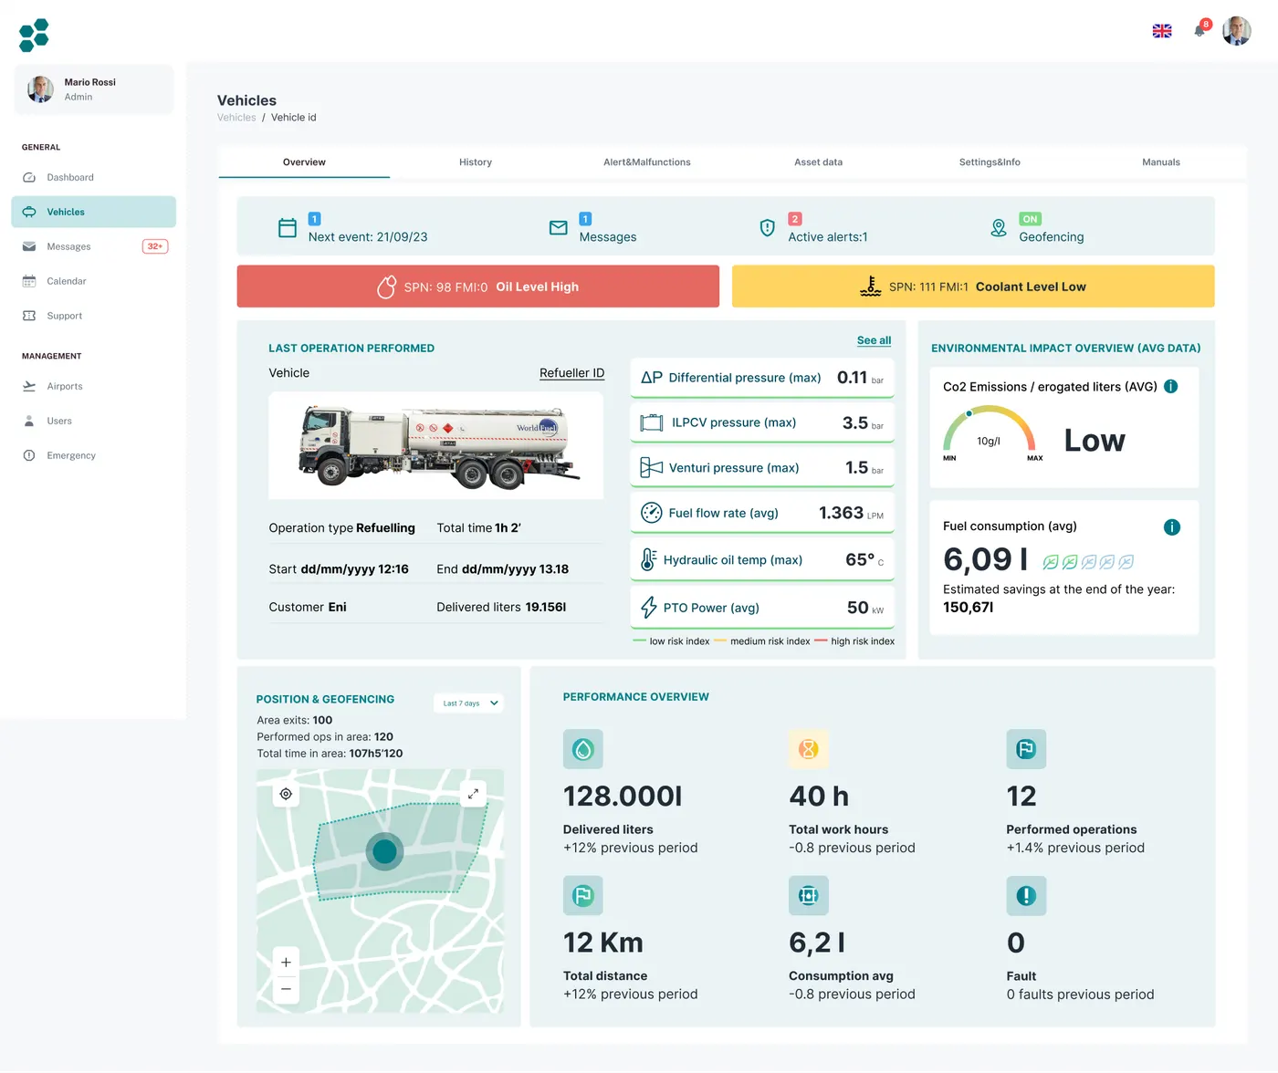Click the Venturi pressure icon
The image size is (1278, 1073).
pos(652,468)
